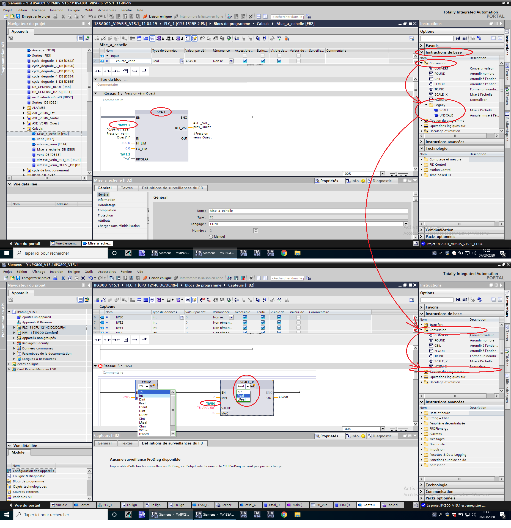This screenshot has height=528, width=511.
Task: Open Aide menu in IPX800 window
Action: click(x=140, y=272)
